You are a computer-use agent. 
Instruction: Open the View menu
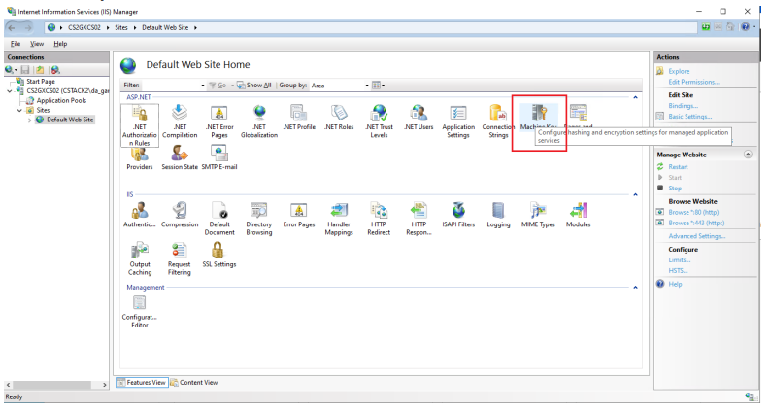click(x=36, y=44)
